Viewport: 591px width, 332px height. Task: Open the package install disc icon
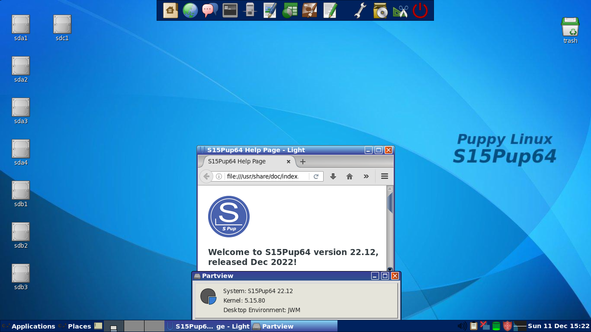click(380, 10)
